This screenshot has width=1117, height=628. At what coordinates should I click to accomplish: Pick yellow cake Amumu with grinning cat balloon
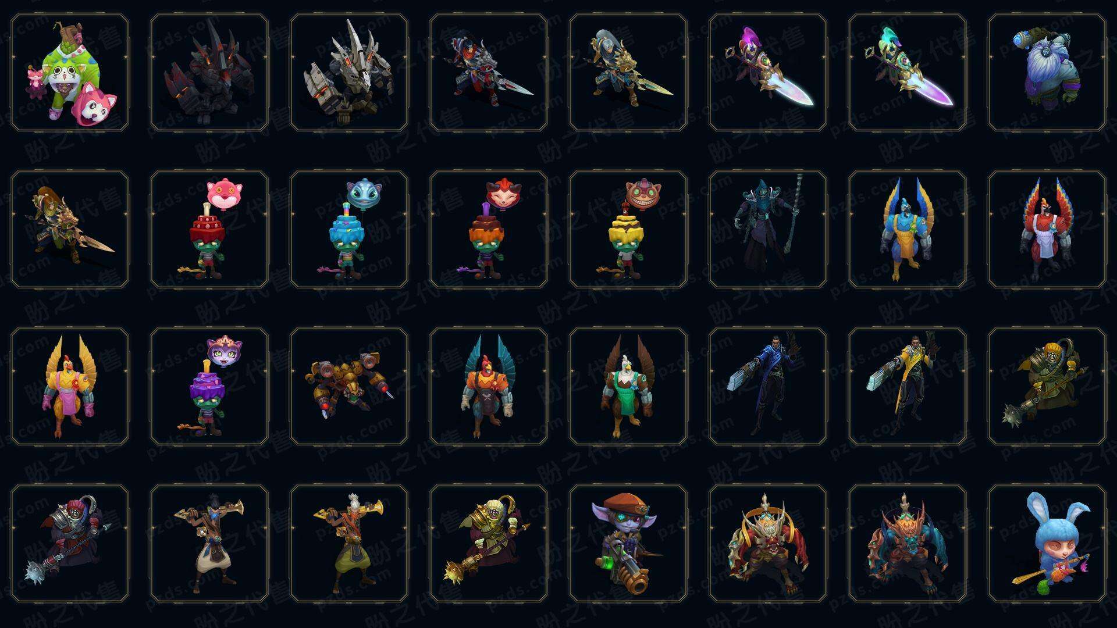click(628, 229)
